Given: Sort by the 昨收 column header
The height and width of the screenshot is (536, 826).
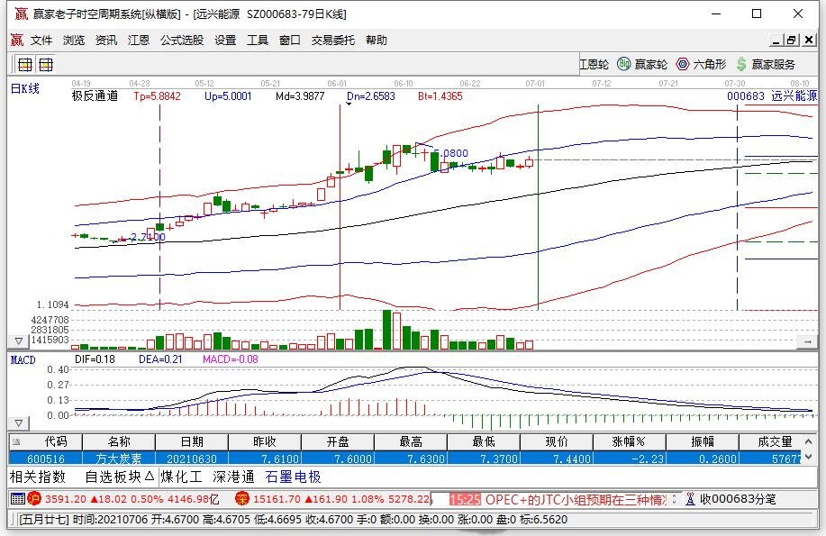Looking at the screenshot, I should click(265, 441).
